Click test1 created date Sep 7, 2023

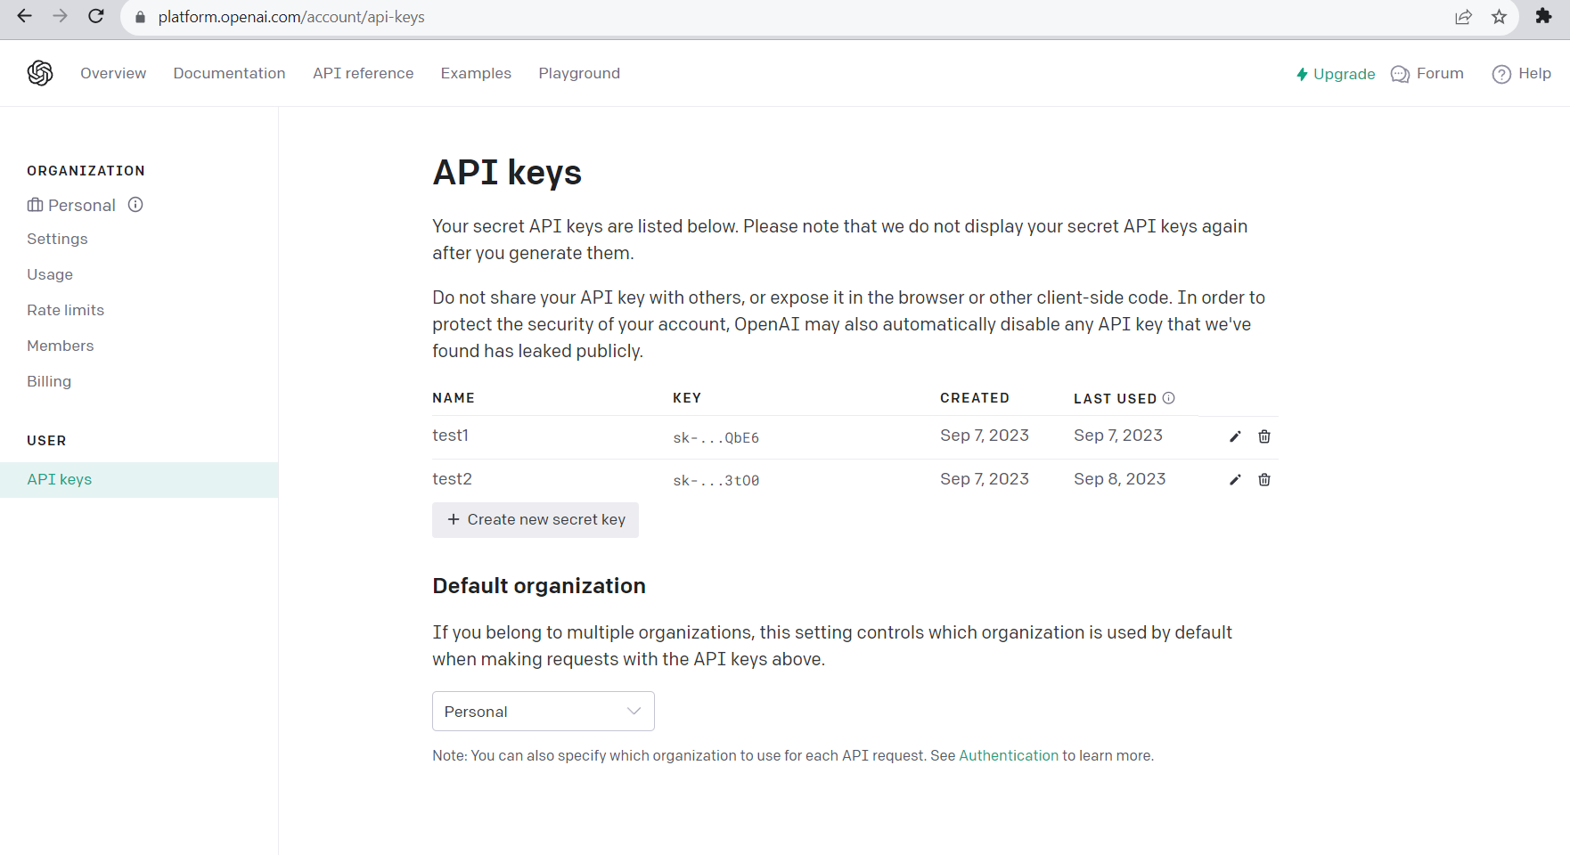point(984,435)
